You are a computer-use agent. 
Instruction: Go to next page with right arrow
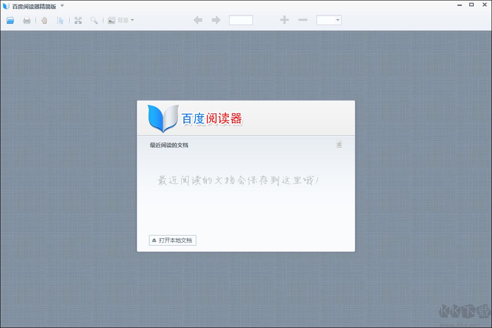[x=216, y=20]
